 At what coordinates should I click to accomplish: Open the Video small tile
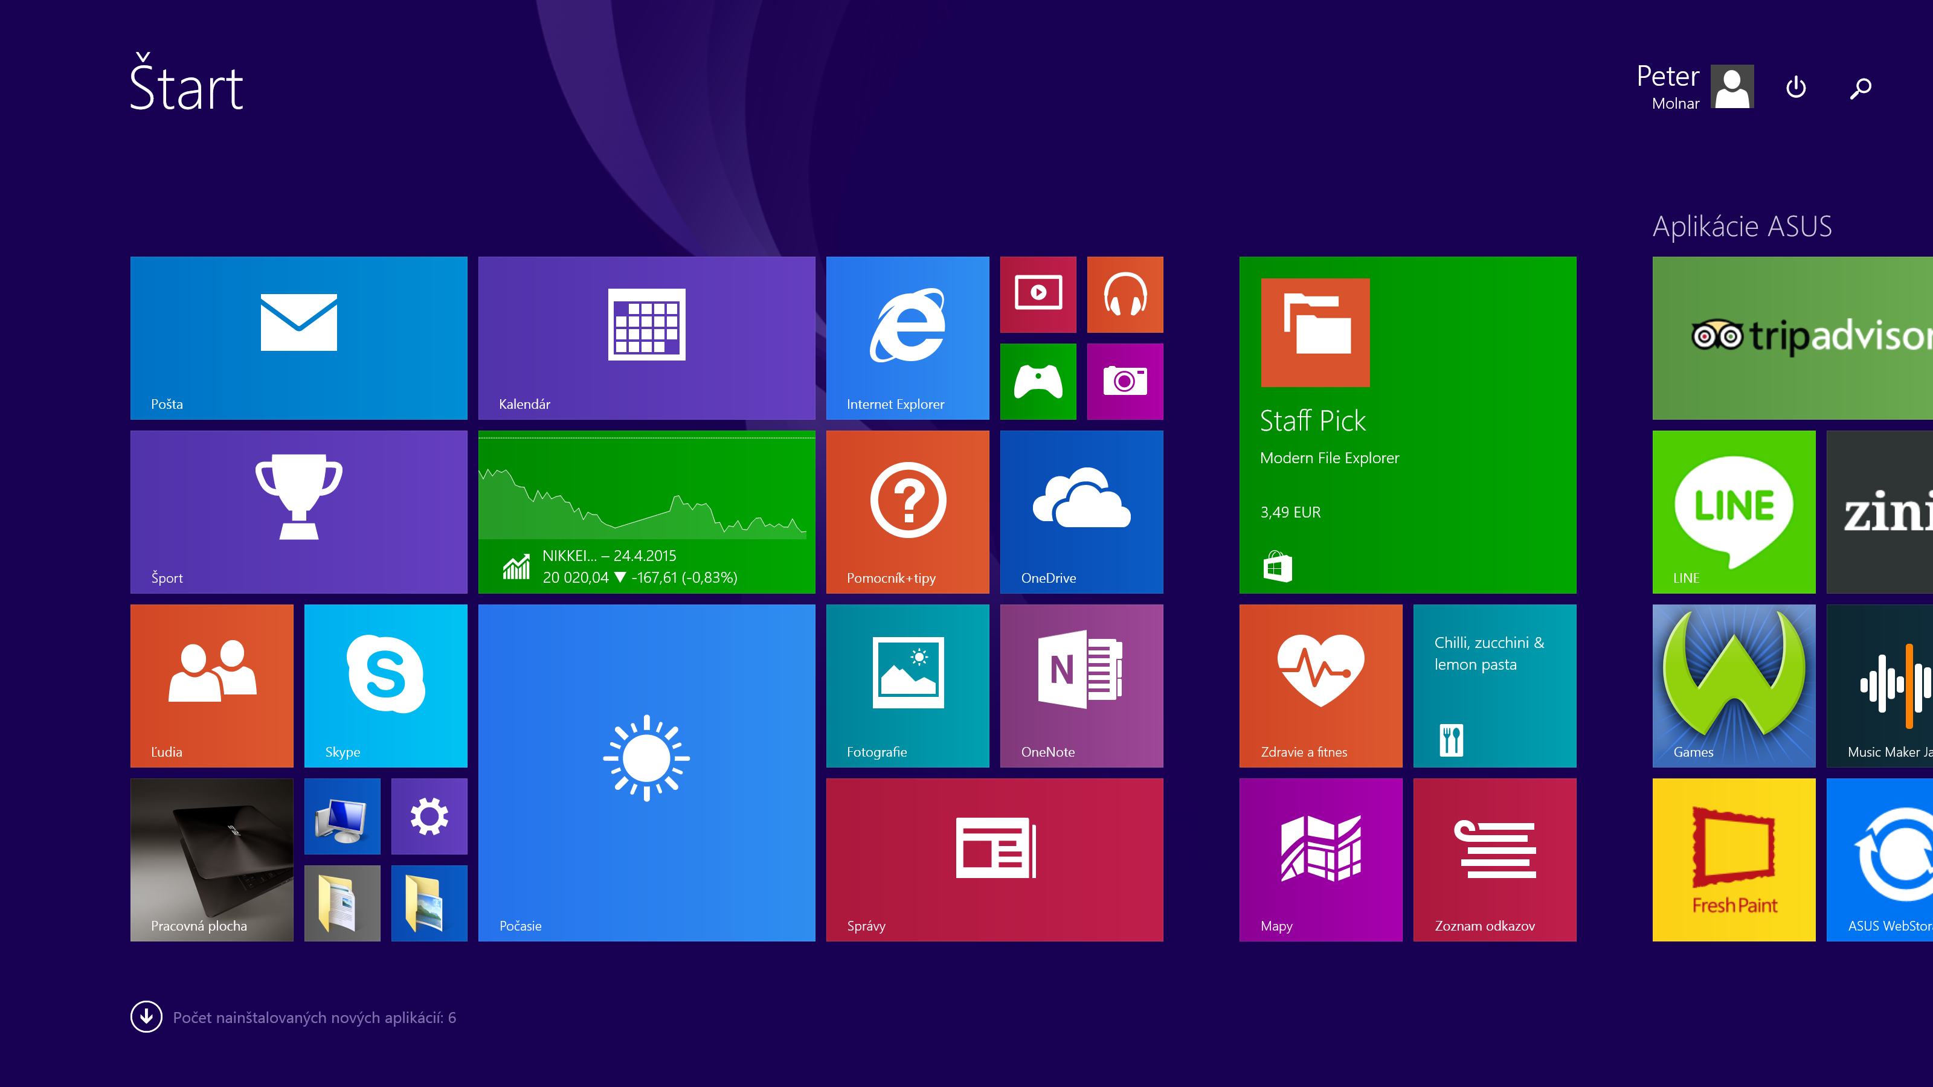[x=1038, y=294]
